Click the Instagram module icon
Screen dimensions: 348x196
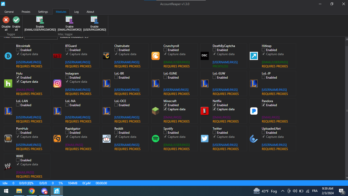[57, 83]
